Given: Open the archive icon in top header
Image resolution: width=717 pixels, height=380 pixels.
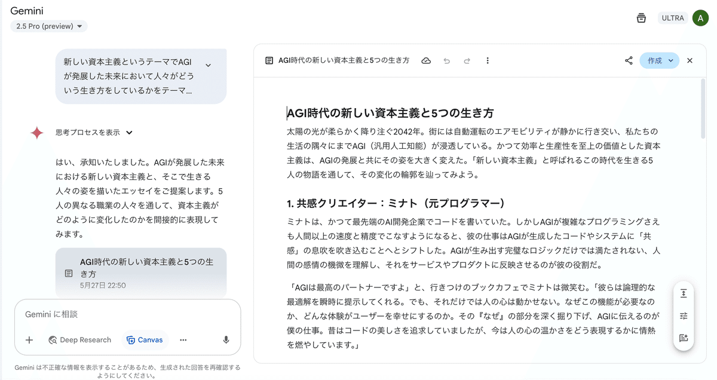Looking at the screenshot, I should point(641,18).
